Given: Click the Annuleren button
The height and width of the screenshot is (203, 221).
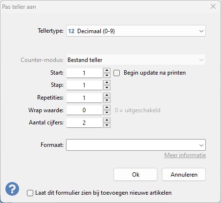Looking at the screenshot, I should [x=184, y=175].
